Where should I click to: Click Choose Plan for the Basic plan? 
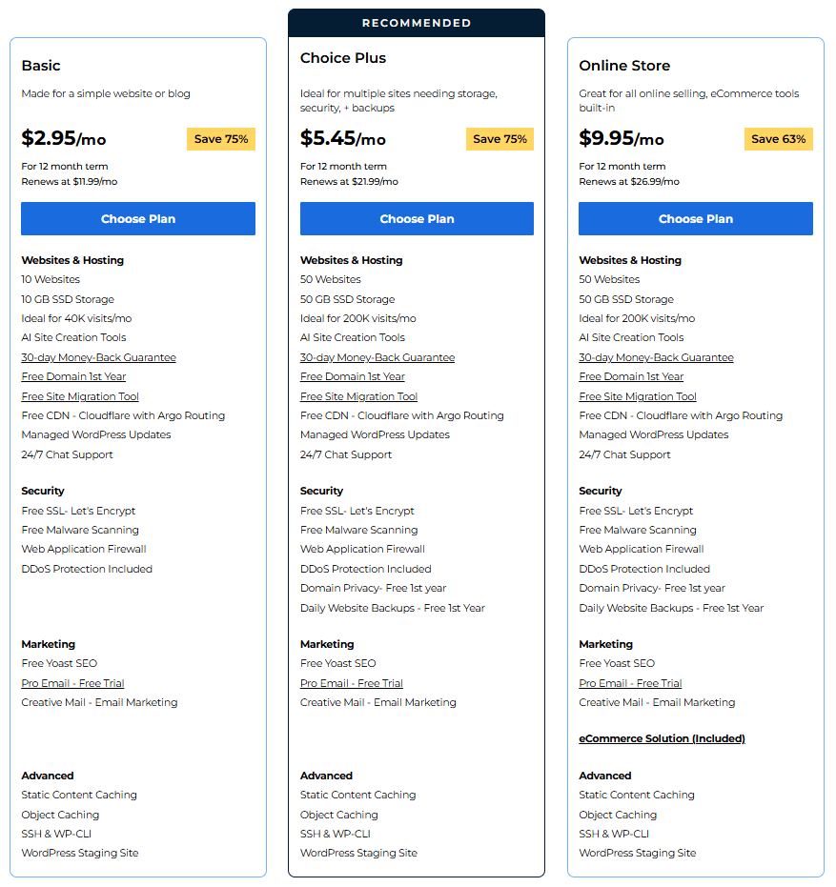pos(138,218)
